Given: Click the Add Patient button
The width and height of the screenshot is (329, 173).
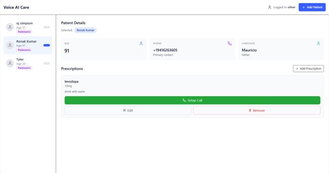Looking at the screenshot, I should pyautogui.click(x=312, y=7).
